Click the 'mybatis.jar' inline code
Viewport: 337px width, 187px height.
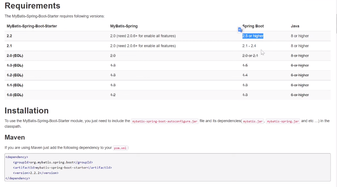(x=253, y=121)
